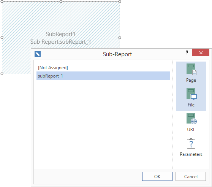
Task: Click the Parameters label text
Action: tap(191, 154)
